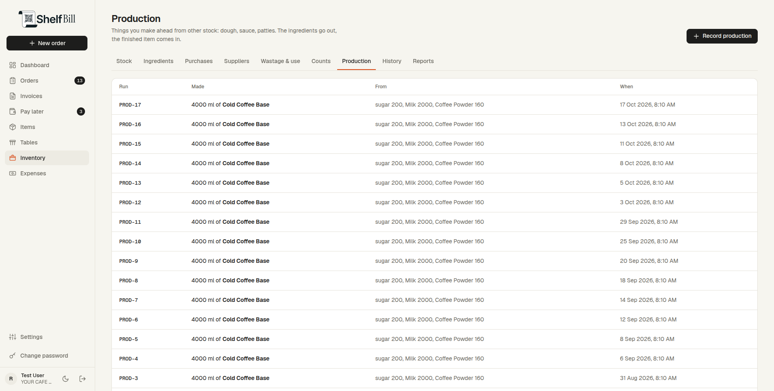Image resolution: width=774 pixels, height=391 pixels.
Task: Switch to the Counts tab
Action: pos(321,61)
